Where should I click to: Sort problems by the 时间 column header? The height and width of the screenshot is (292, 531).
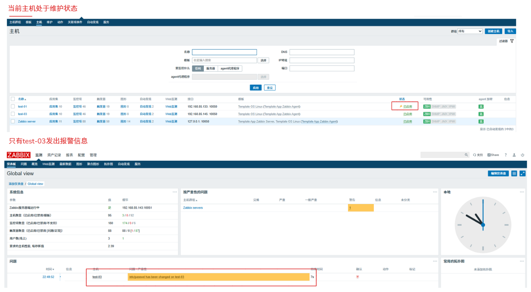[50, 269]
